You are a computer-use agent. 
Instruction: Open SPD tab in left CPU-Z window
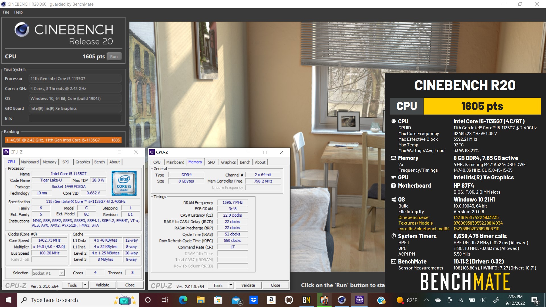(66, 162)
